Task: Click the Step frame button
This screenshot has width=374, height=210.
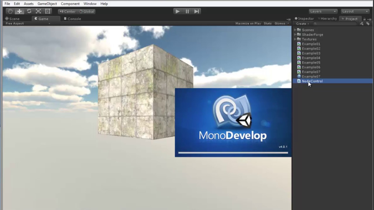Action: (x=196, y=11)
